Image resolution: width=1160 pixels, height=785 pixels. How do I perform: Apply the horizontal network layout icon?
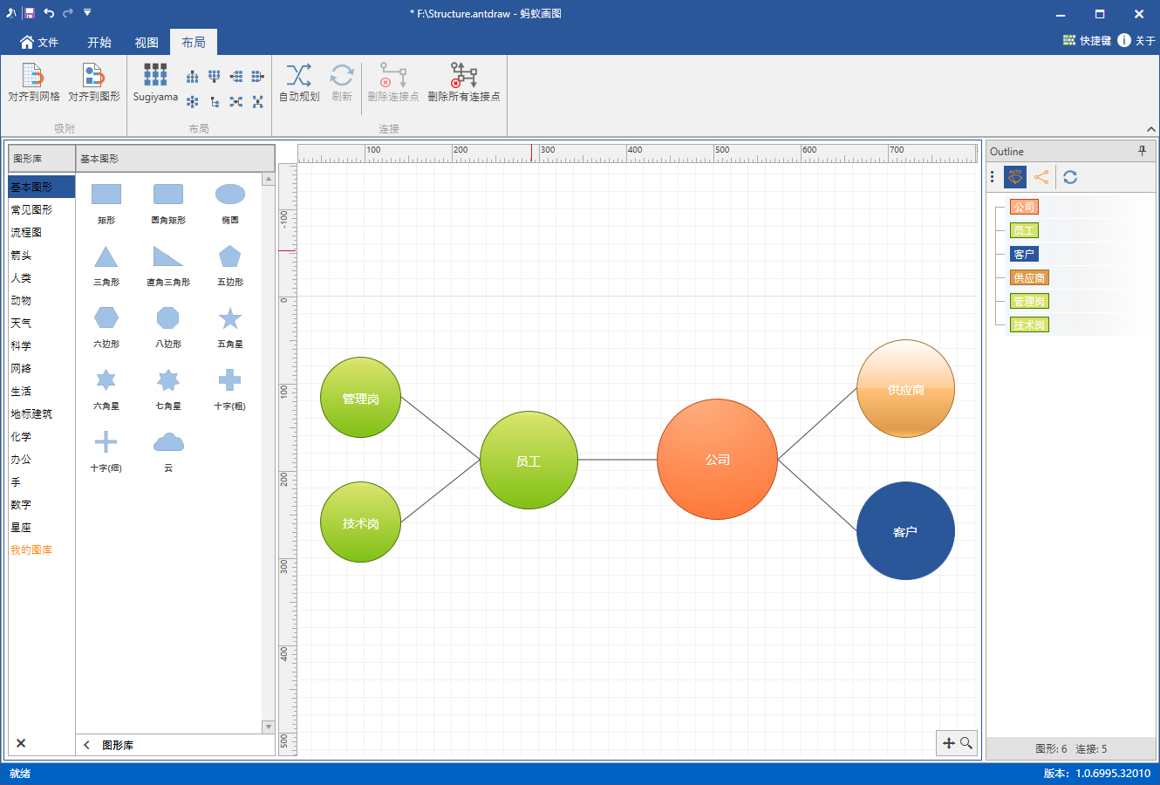[x=236, y=102]
